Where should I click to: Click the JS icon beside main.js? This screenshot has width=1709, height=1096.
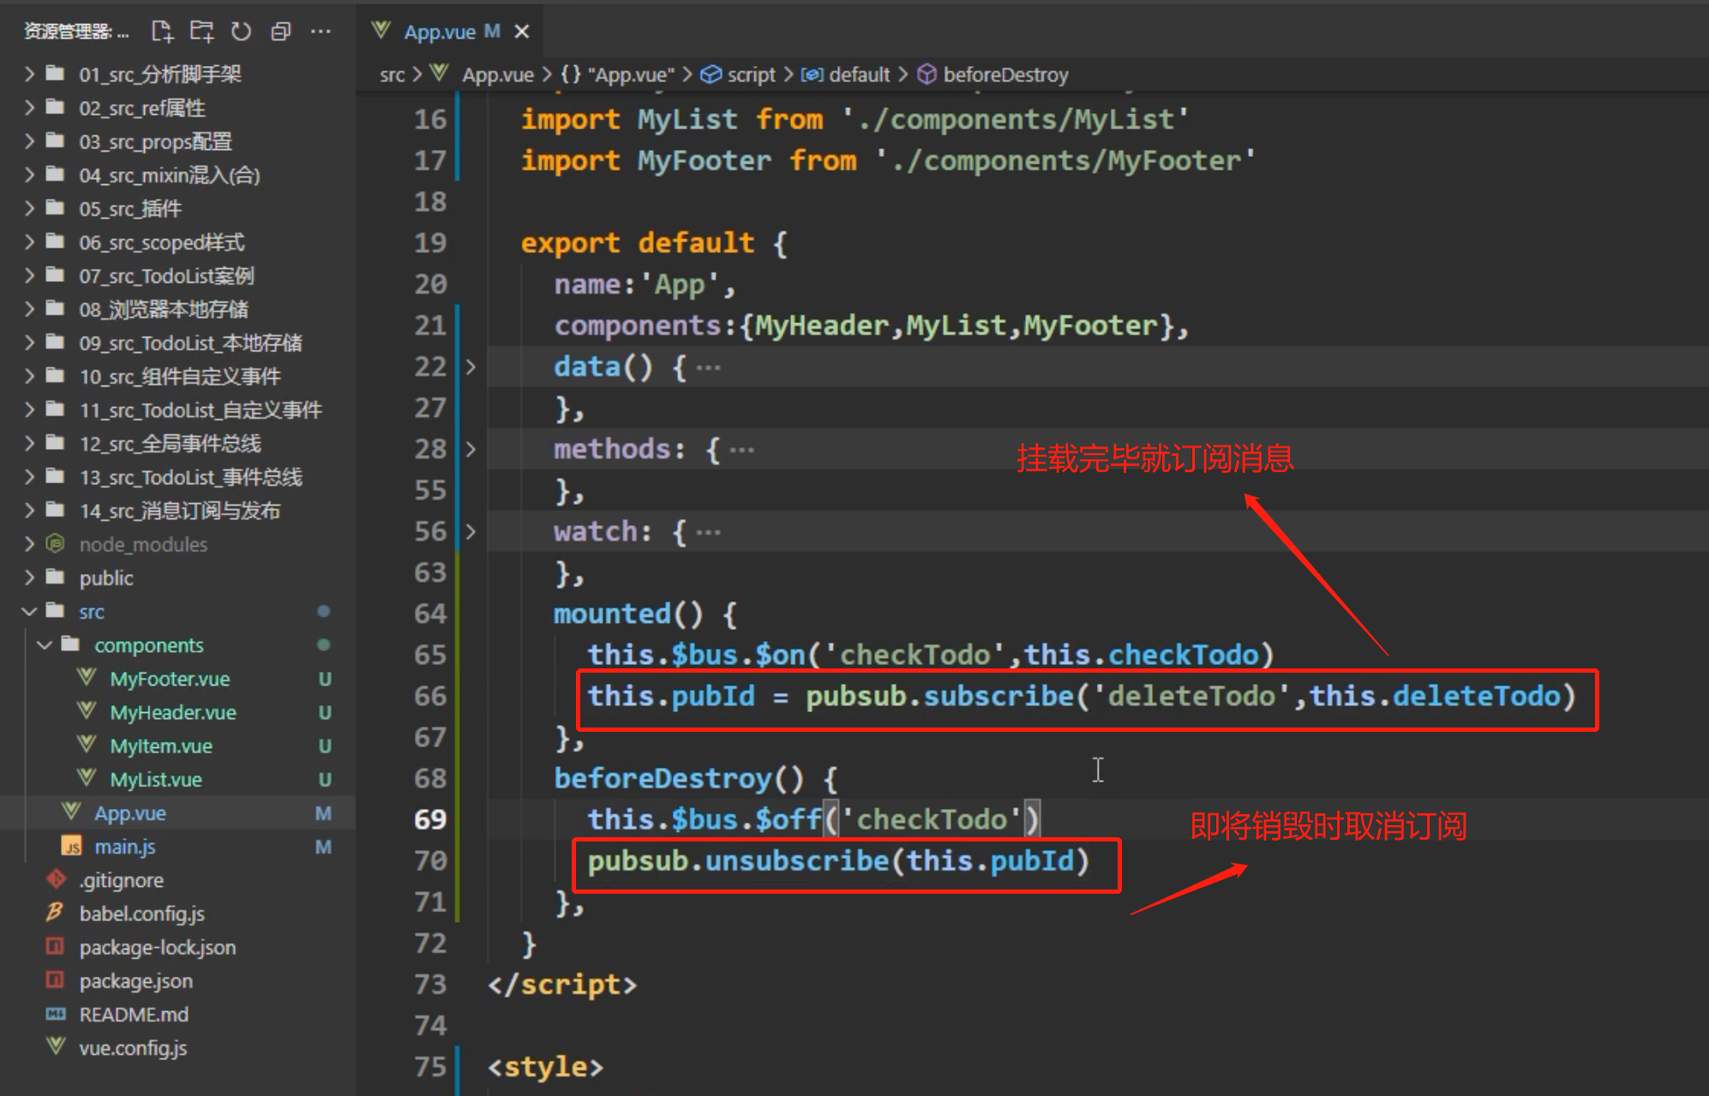click(x=71, y=847)
